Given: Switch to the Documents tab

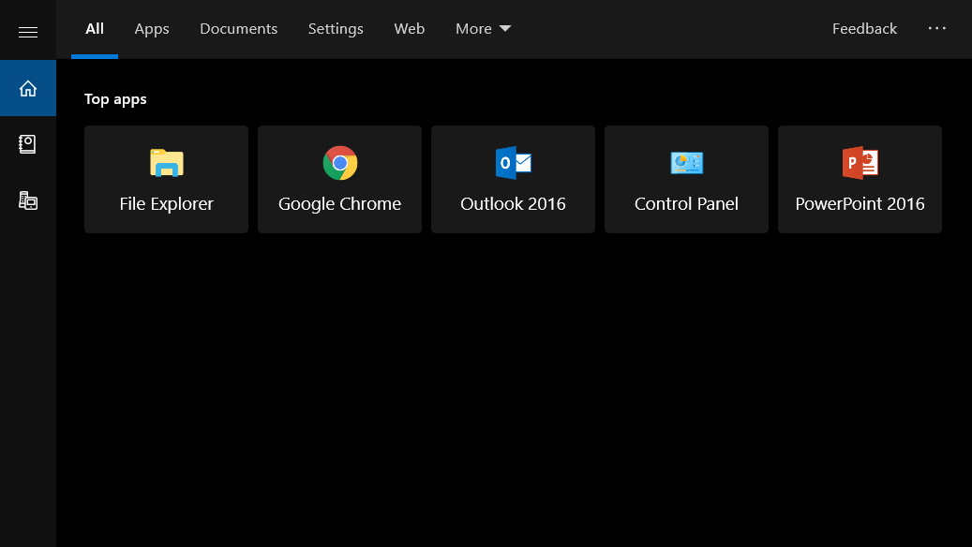Looking at the screenshot, I should click(x=239, y=29).
